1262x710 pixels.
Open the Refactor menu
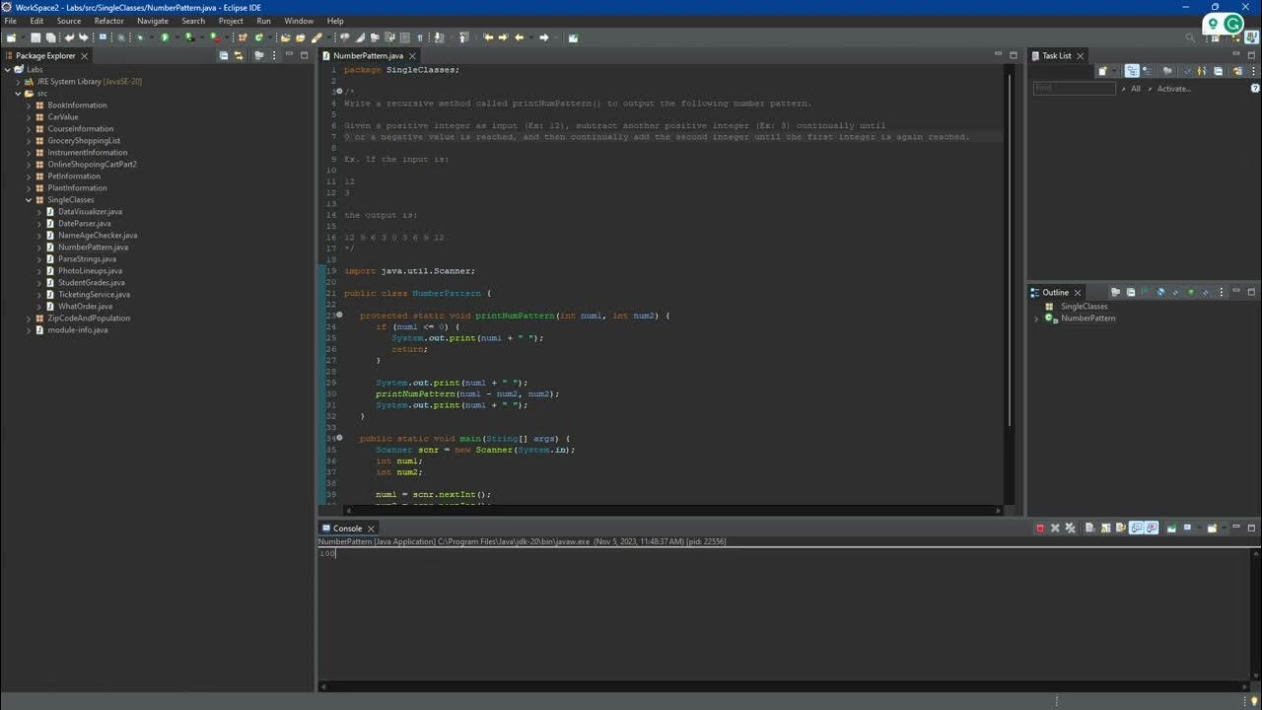pyautogui.click(x=109, y=21)
